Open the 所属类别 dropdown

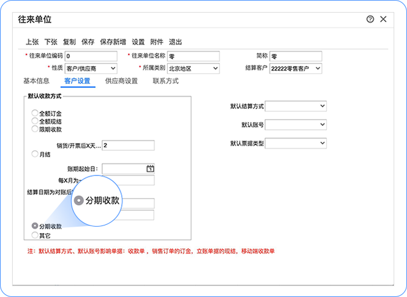pyautogui.click(x=193, y=68)
